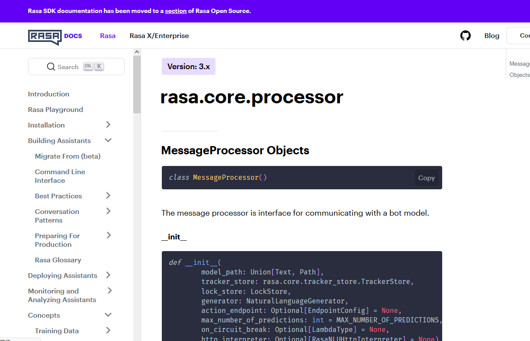Screen dimensions: 530x341
Task: Click the sidebar scrollbar thumb
Action: coord(137,85)
